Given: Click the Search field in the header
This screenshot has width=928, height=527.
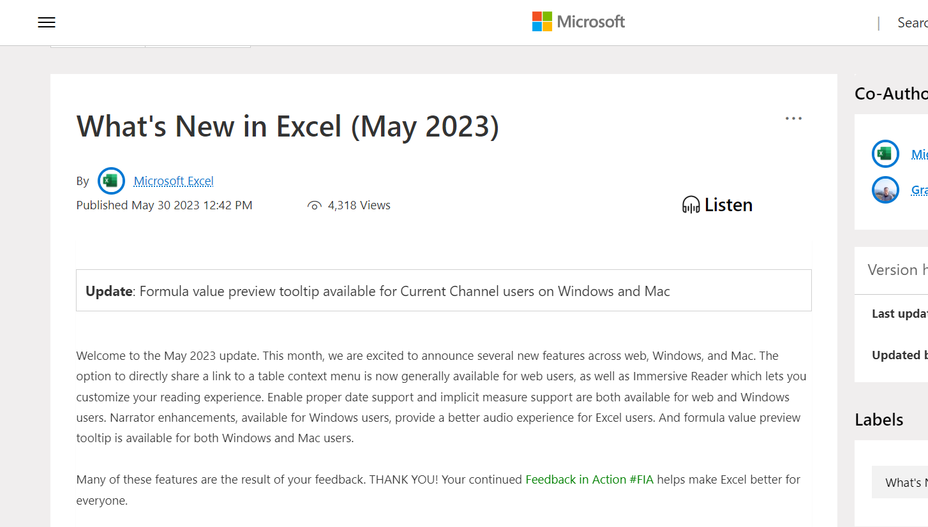Looking at the screenshot, I should [x=911, y=22].
